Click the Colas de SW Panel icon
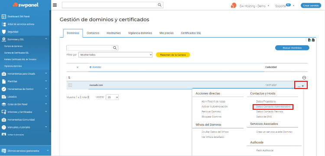Screen dimensions: 325x156 pos(3,104)
